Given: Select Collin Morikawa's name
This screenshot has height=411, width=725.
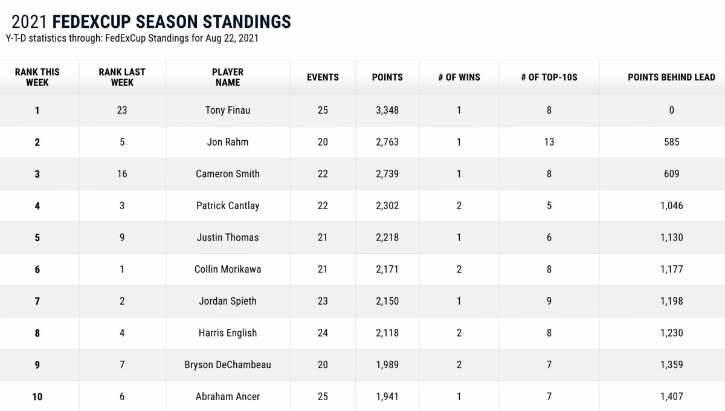Looking at the screenshot, I should point(228,269).
